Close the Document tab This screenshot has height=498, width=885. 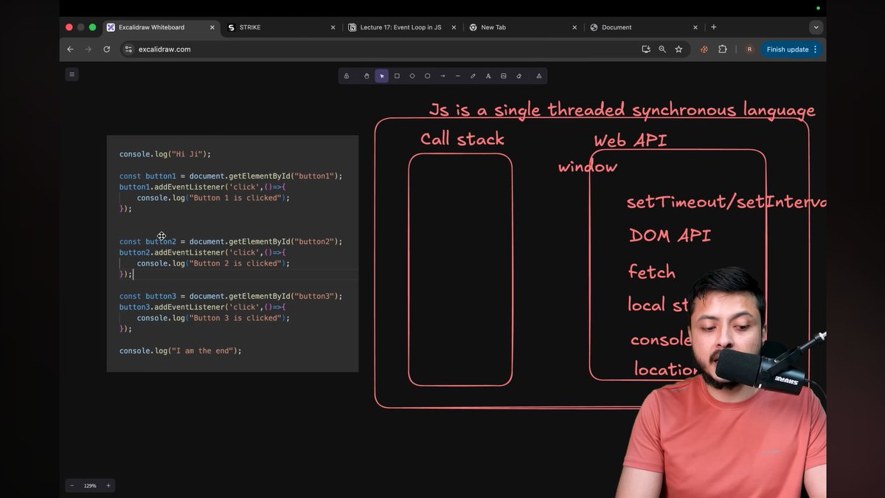point(695,27)
